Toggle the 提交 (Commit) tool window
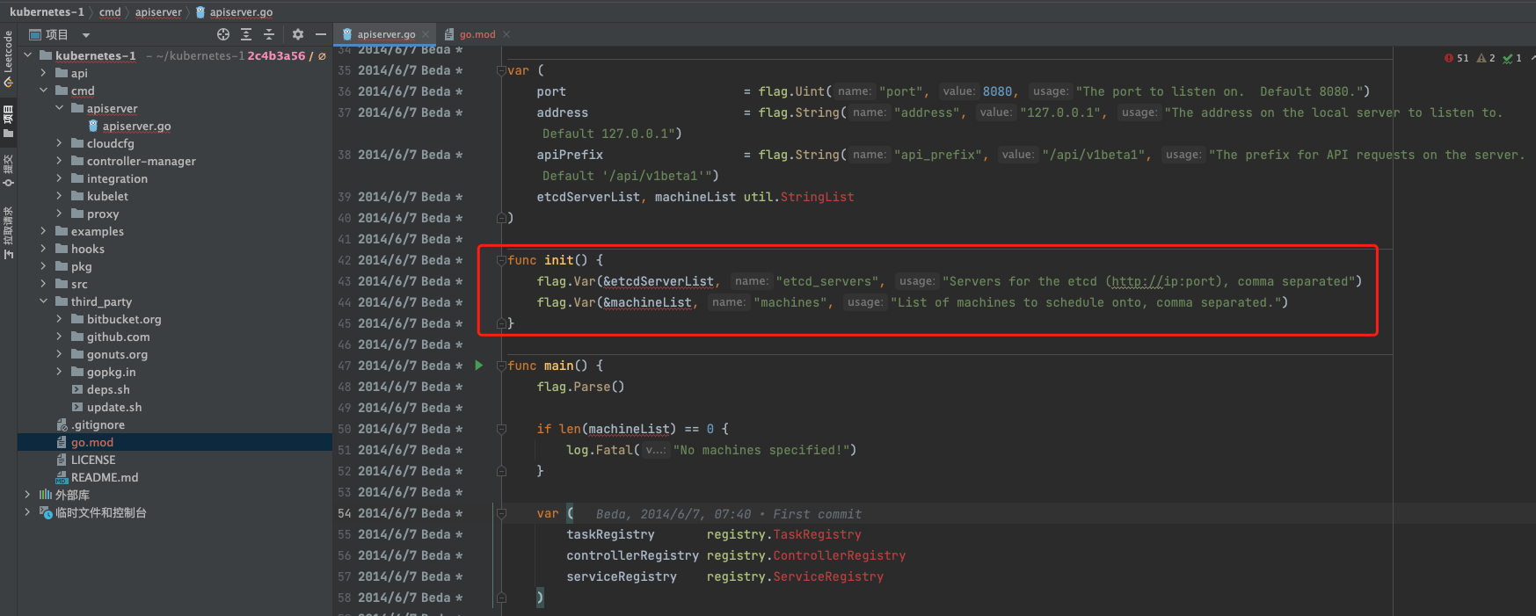The image size is (1536, 616). tap(8, 170)
